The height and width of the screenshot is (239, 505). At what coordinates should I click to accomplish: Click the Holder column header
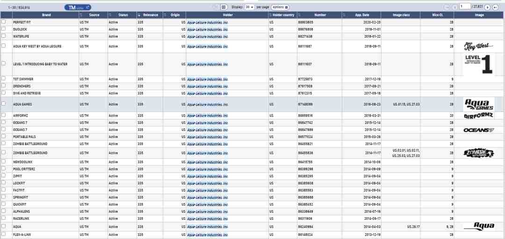(x=227, y=15)
